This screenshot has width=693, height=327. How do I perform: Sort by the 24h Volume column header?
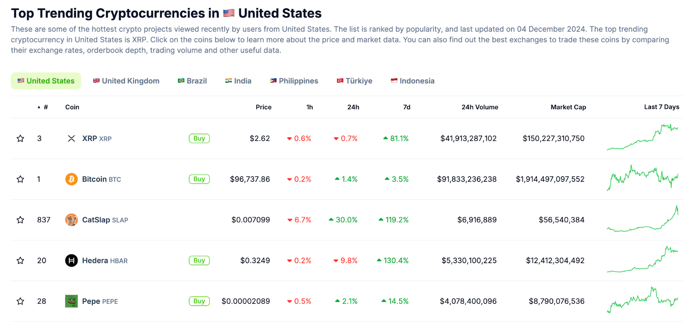click(479, 107)
